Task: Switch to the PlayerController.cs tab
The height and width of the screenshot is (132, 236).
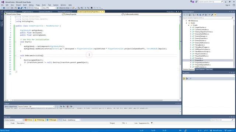Action: tap(10, 12)
